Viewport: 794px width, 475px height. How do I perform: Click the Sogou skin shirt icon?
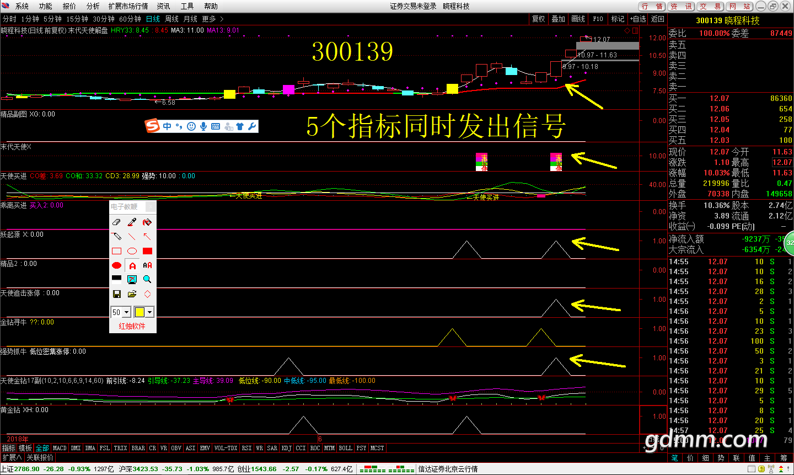click(240, 126)
